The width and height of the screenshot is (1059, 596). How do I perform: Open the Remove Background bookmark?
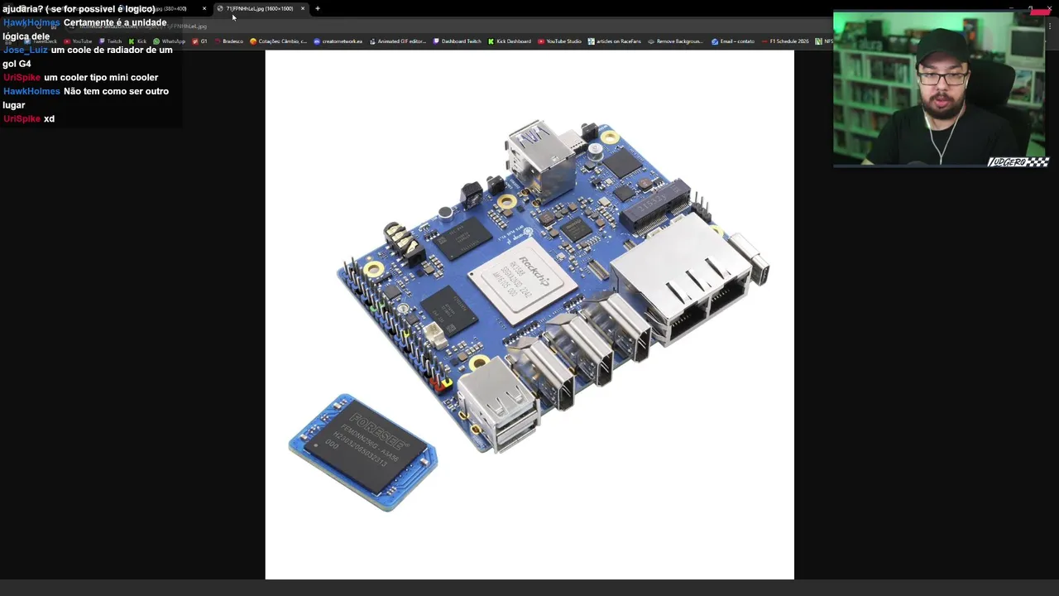coord(675,41)
